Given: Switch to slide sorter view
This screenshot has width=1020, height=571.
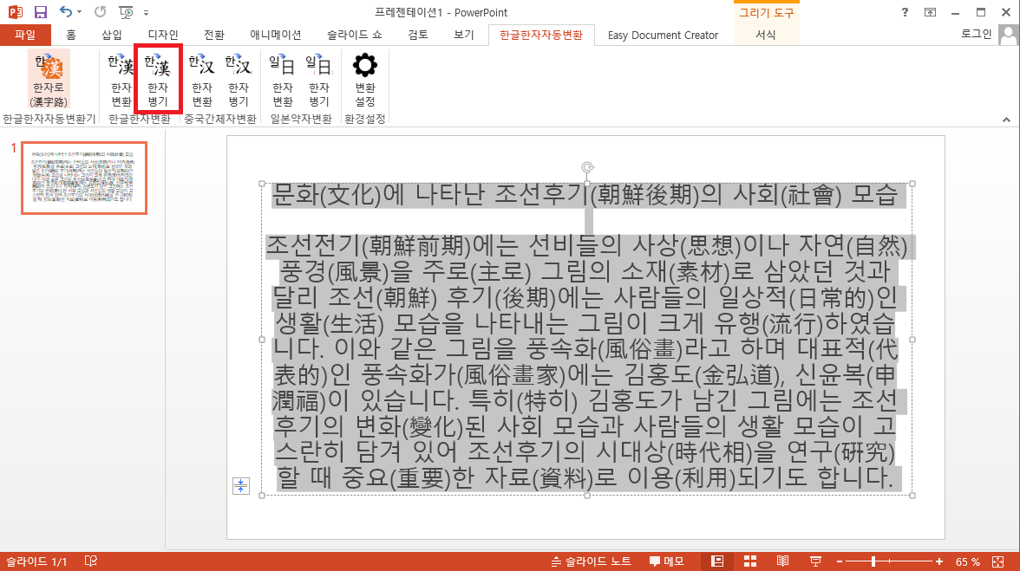Looking at the screenshot, I should point(750,561).
